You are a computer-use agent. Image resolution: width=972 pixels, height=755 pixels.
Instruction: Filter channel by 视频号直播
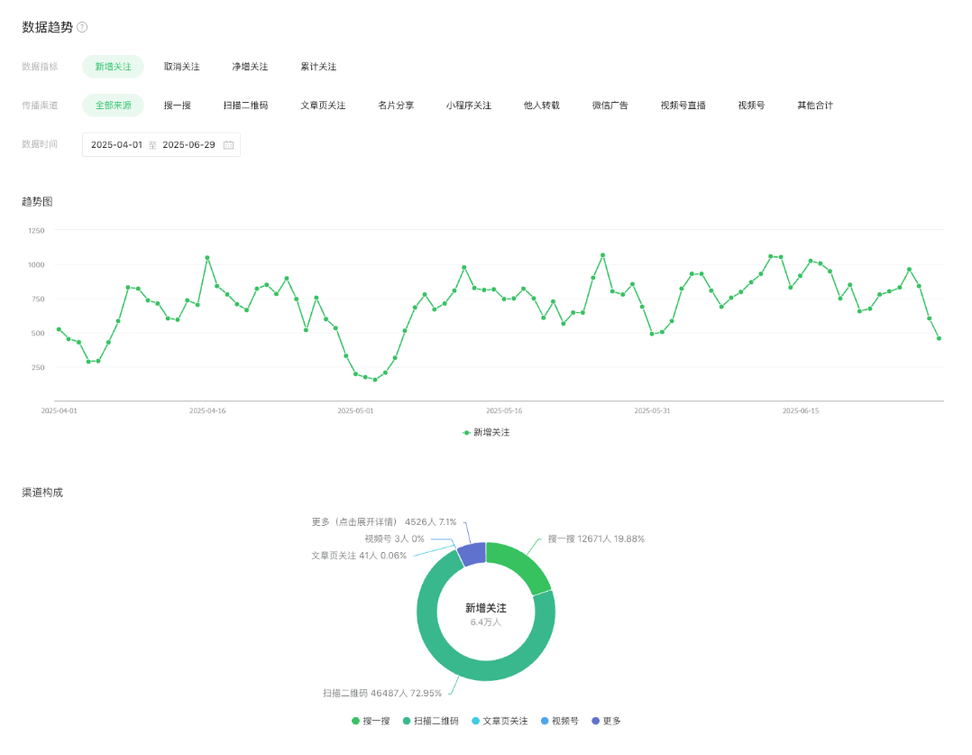(x=683, y=106)
